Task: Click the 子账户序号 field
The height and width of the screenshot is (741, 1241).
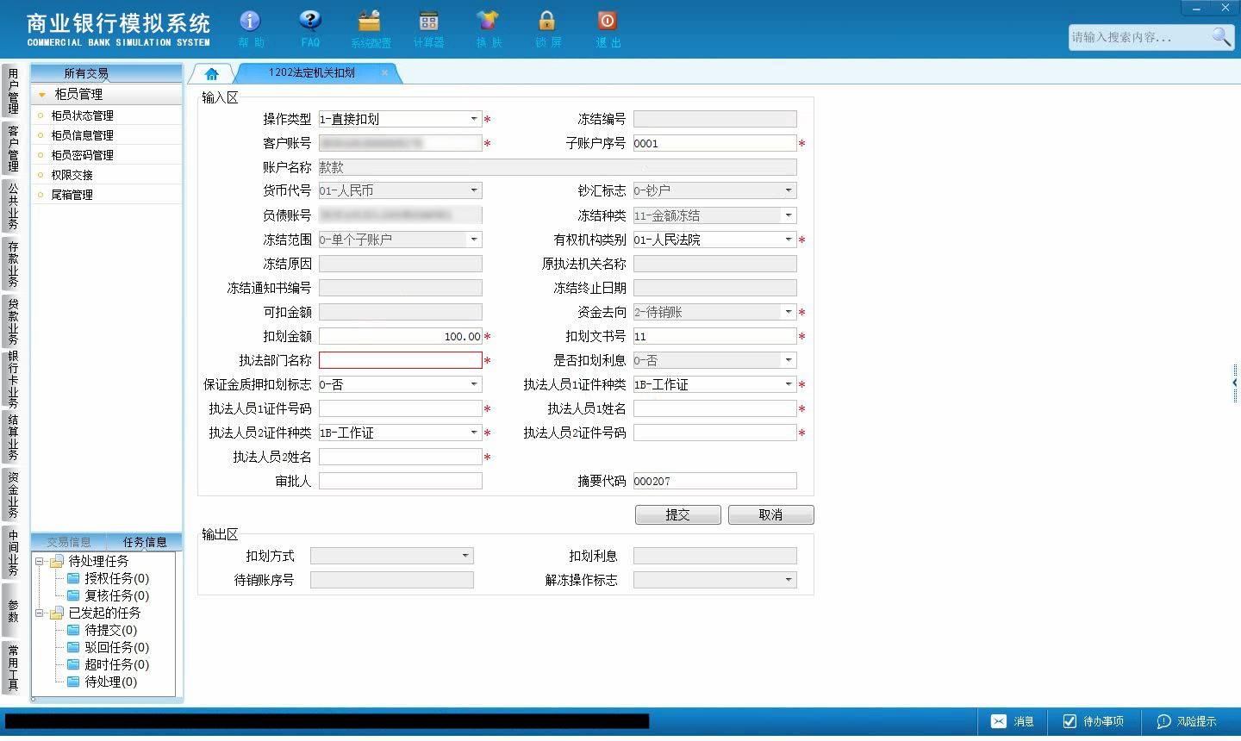Action: point(715,143)
